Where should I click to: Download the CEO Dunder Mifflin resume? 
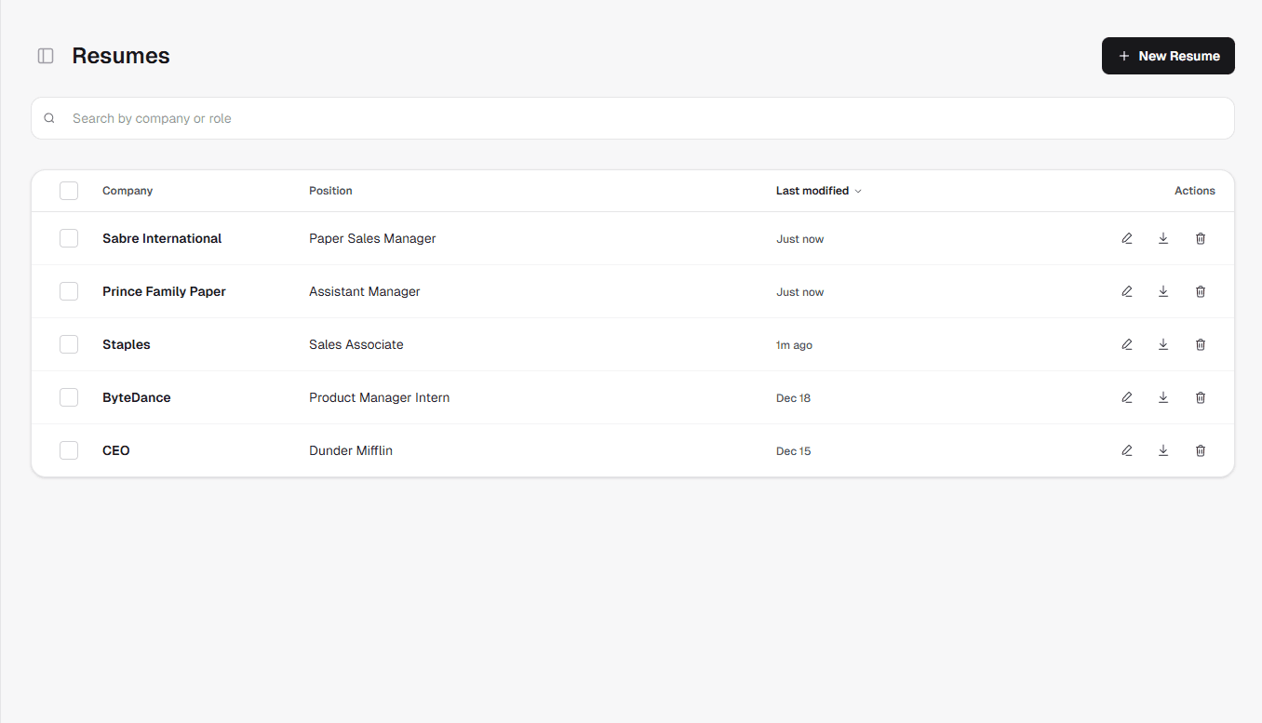point(1163,450)
